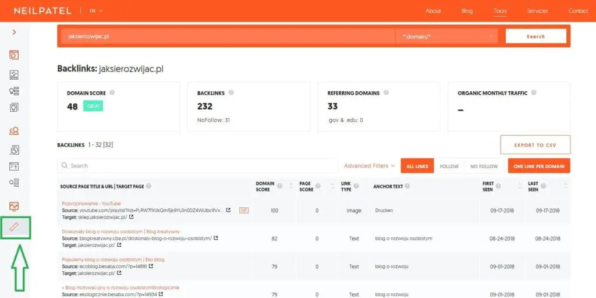Image resolution: width=596 pixels, height=298 pixels.
Task: Open the search-with-list keywords icon in sidebar
Action: (14, 183)
